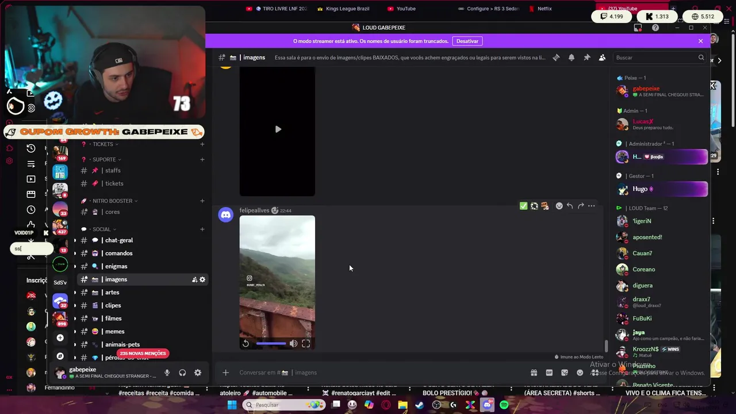Create invite for imagens channel

click(x=194, y=279)
